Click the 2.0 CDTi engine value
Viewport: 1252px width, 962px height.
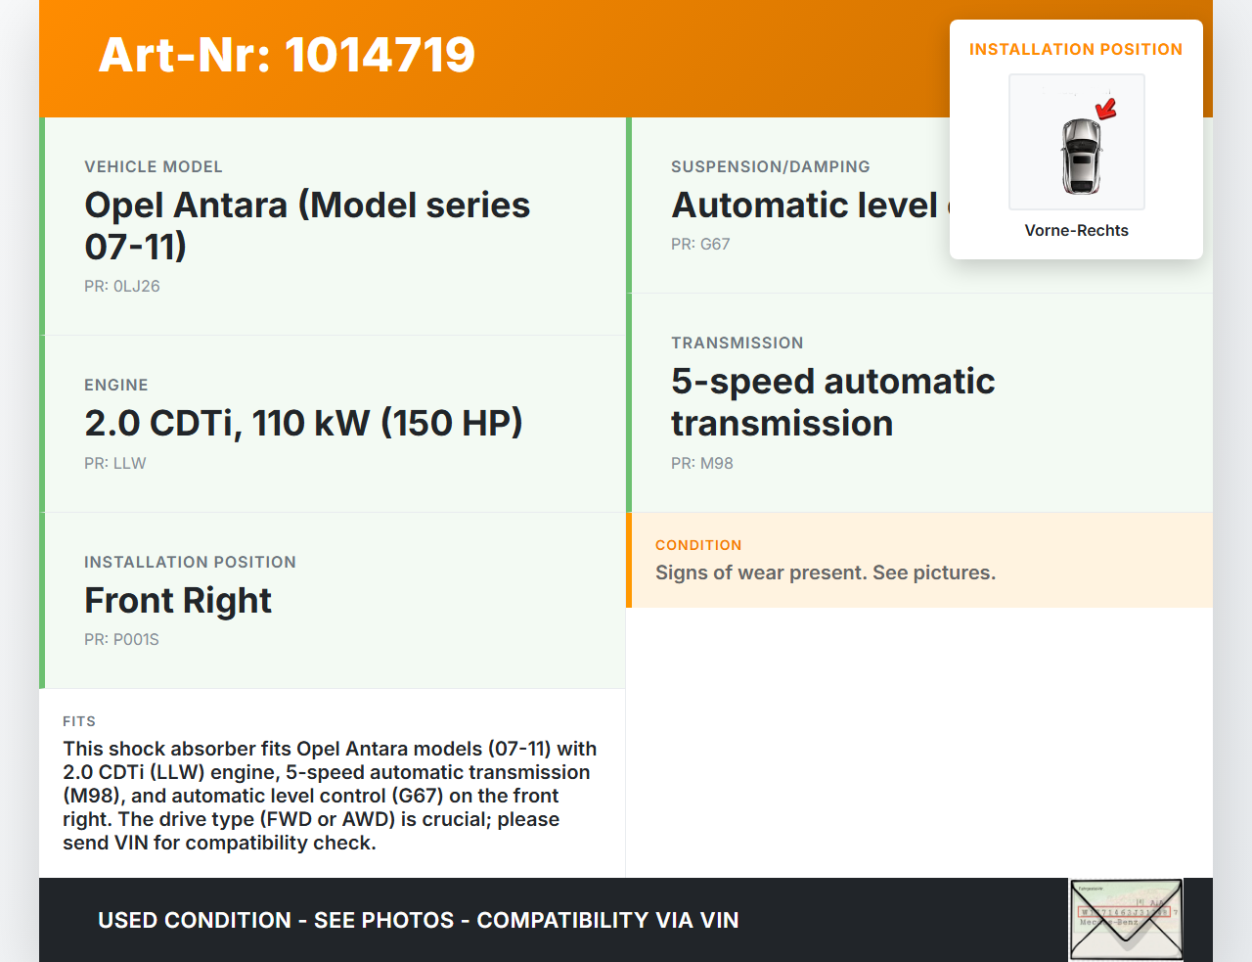[303, 423]
